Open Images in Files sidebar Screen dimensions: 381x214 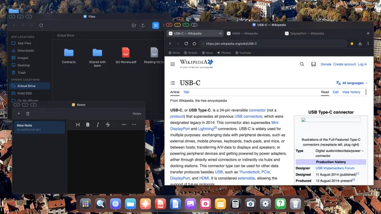30,58
